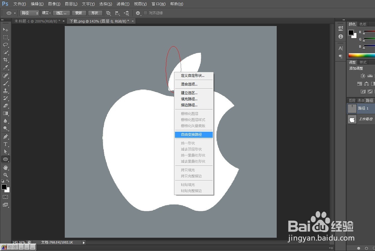375x251 pixels.
Task: Select the Gradient tool
Action: pyautogui.click(x=6, y=114)
